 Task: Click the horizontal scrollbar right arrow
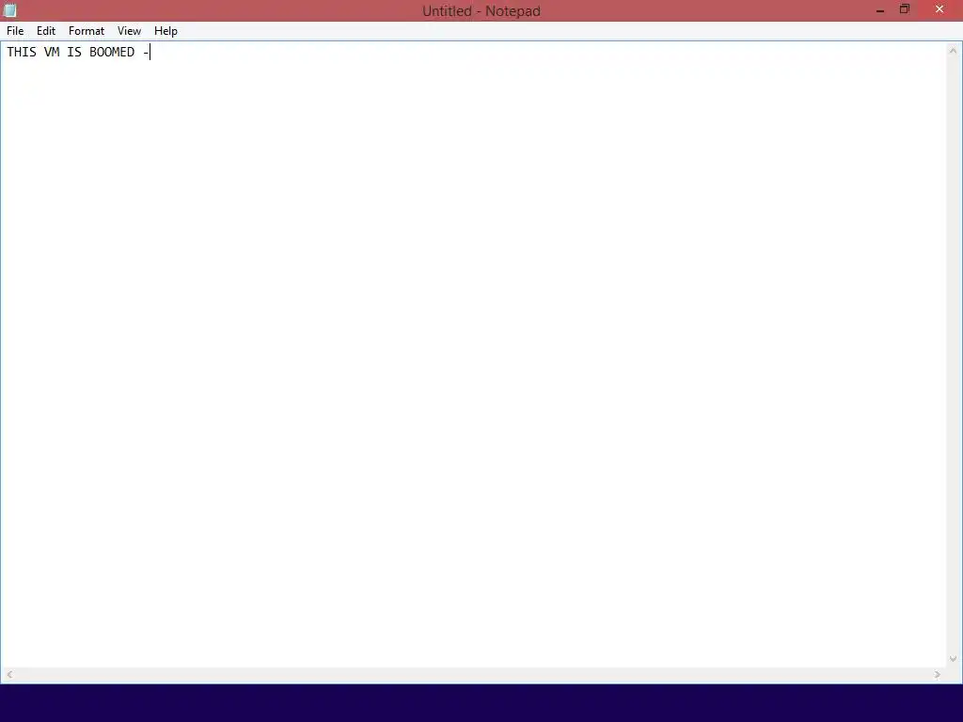point(938,674)
